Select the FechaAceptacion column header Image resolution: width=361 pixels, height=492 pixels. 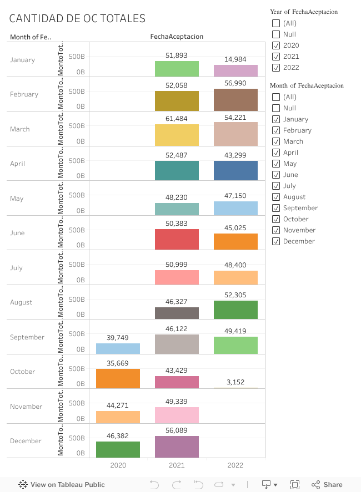coord(177,37)
